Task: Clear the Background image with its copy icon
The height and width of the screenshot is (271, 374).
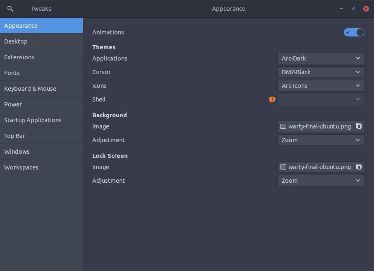Action: pyautogui.click(x=359, y=126)
